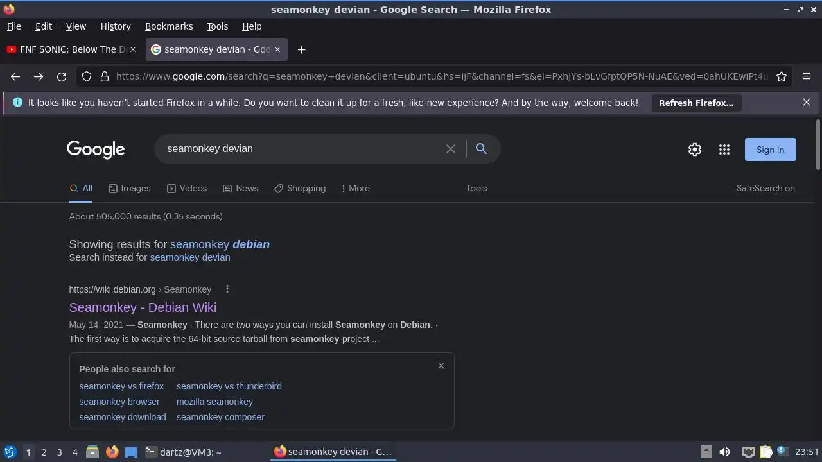Image resolution: width=822 pixels, height=462 pixels.
Task: Open the clipboard tray icon
Action: pos(765,452)
